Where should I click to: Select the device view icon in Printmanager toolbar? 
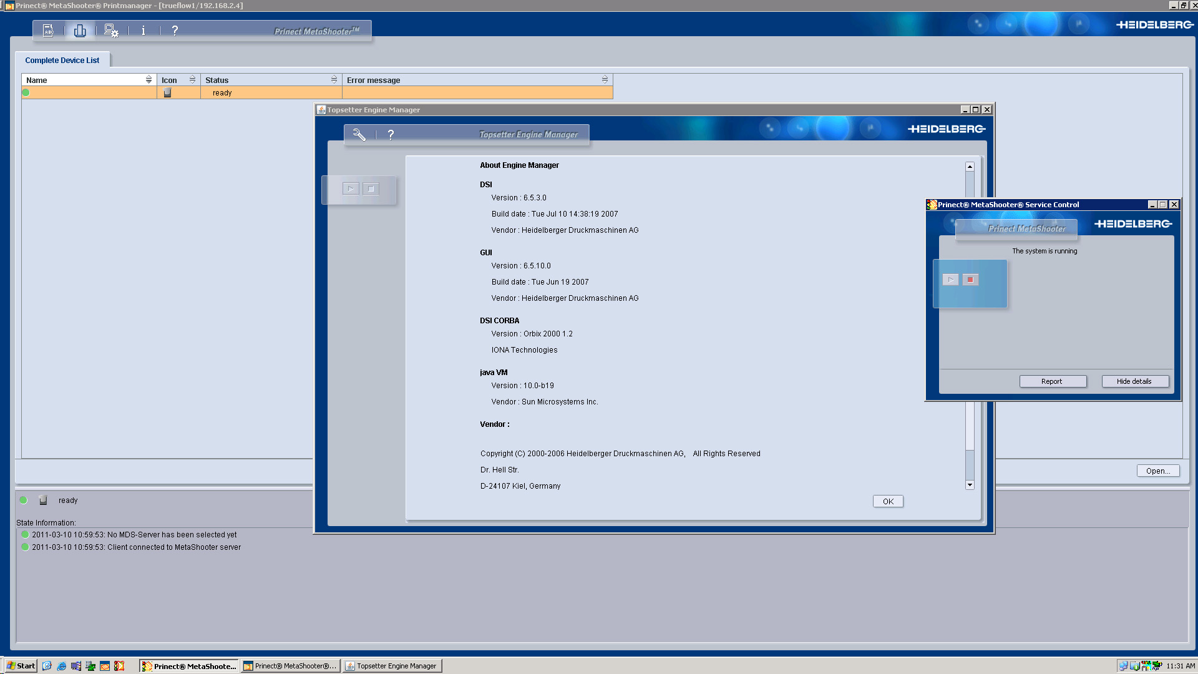(x=80, y=30)
